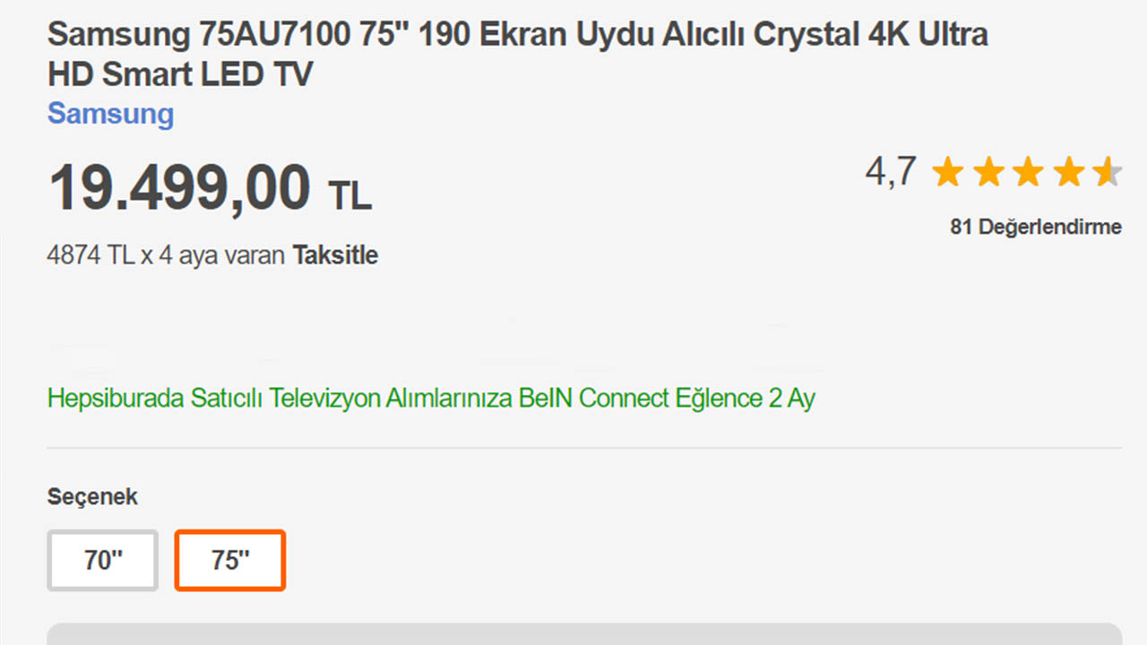The height and width of the screenshot is (645, 1147).
Task: Click the half-filled fifth rating star
Action: (1108, 172)
